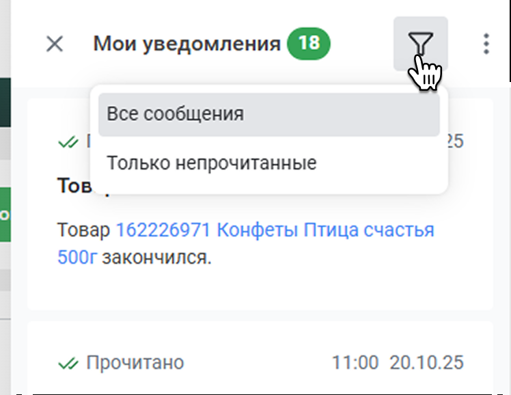Image resolution: width=511 pixels, height=395 pixels.
Task: Choose "Только непрочитанные" from the filter menu
Action: pyautogui.click(x=212, y=163)
